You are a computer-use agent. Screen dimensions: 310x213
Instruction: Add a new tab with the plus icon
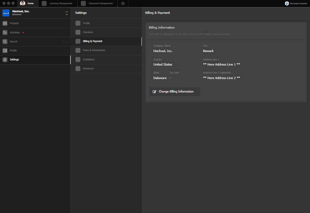[123, 4]
